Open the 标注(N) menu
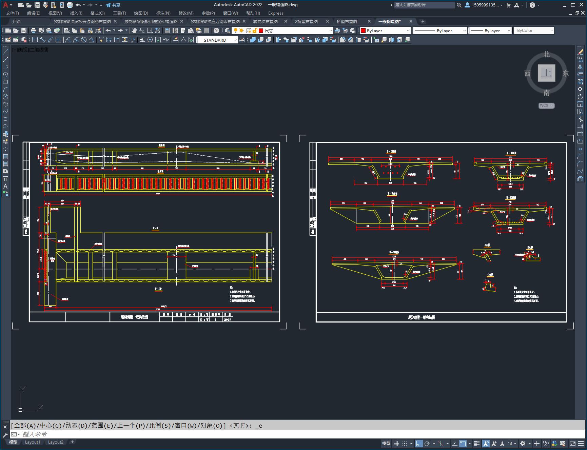 163,13
